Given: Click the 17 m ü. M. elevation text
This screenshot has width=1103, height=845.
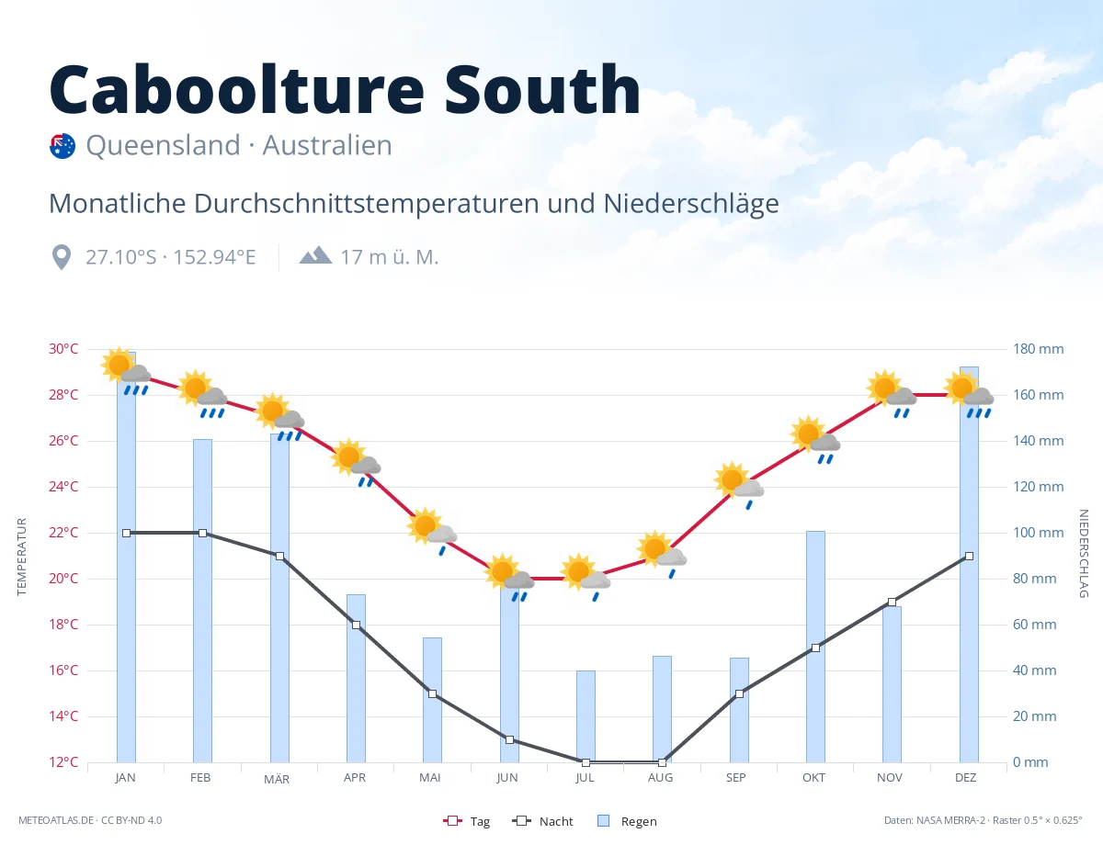Looking at the screenshot, I should pyautogui.click(x=390, y=257).
